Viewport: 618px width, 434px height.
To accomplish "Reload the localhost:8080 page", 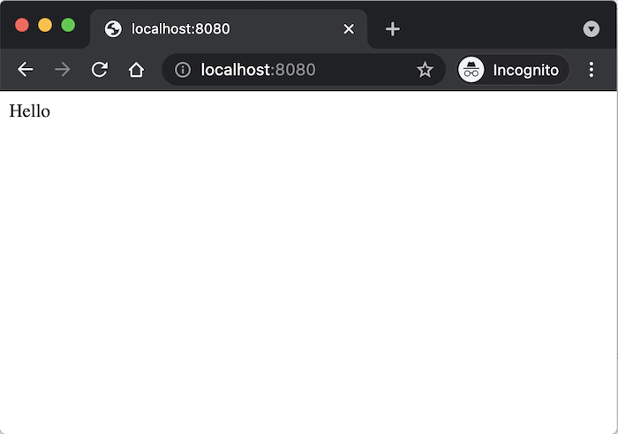I will tap(99, 70).
